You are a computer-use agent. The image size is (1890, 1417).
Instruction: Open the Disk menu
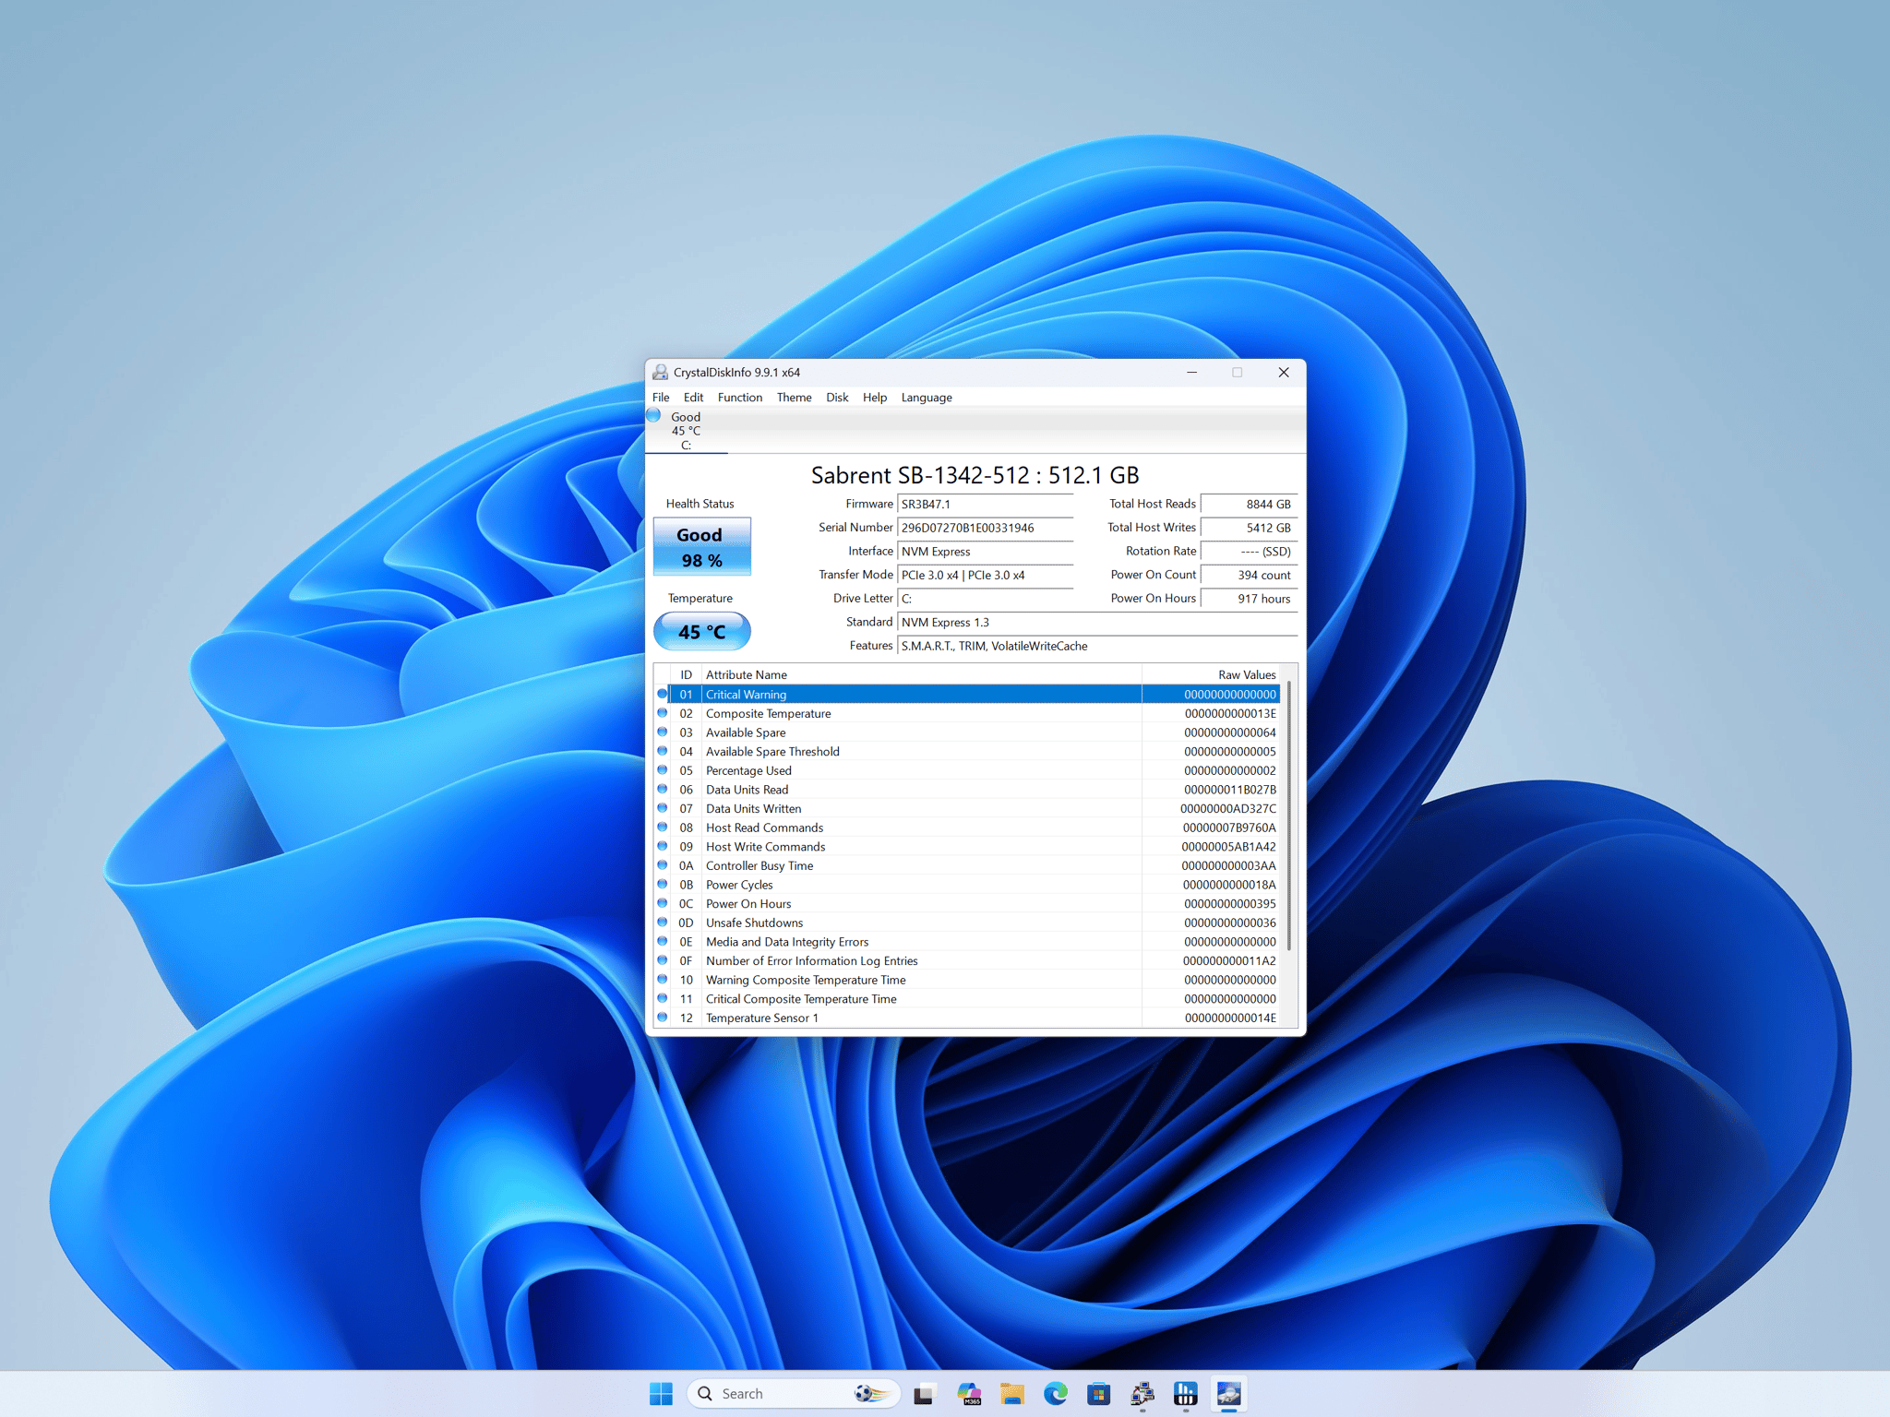pos(837,398)
